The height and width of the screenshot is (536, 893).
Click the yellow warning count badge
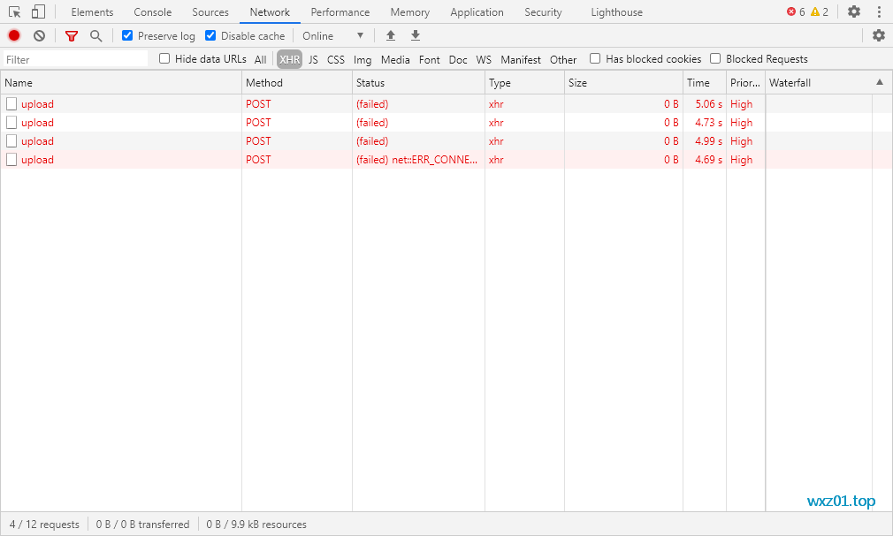[x=820, y=12]
